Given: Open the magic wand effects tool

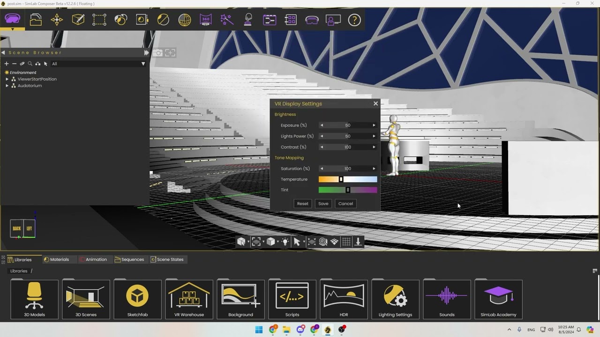Looking at the screenshot, I should (227, 20).
